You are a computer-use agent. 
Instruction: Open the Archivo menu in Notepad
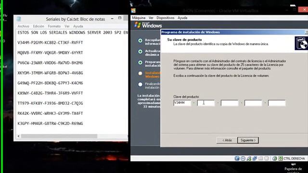23,26
